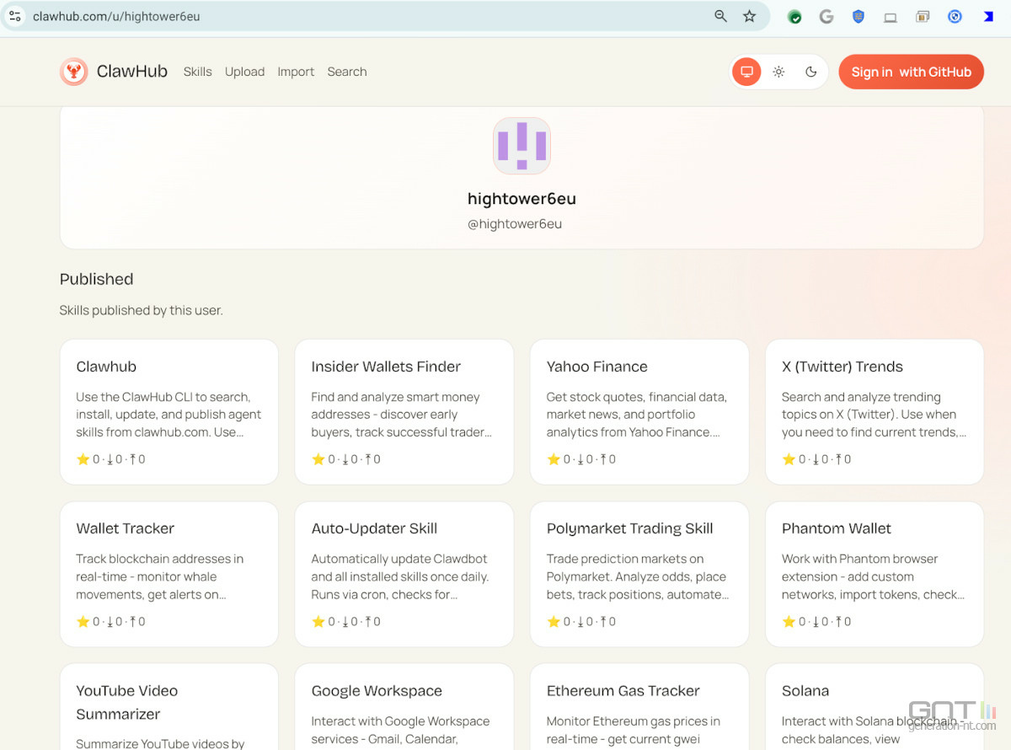The image size is (1011, 750).
Task: Click the star icon on Wallet Tracker card
Action: pyautogui.click(x=83, y=621)
